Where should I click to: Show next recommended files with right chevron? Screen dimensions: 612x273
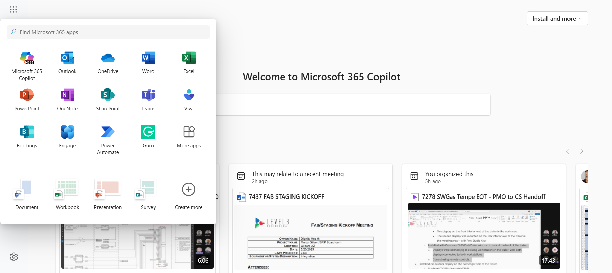[581, 151]
